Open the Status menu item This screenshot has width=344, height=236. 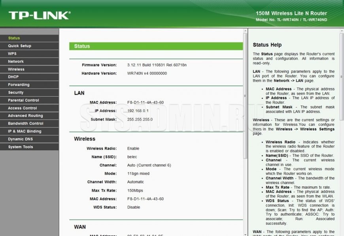(14, 38)
